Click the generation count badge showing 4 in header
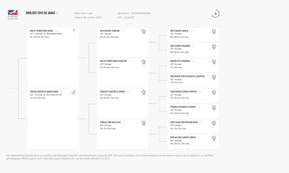Image resolution: width=289 pixels, height=173 pixels. (215, 13)
